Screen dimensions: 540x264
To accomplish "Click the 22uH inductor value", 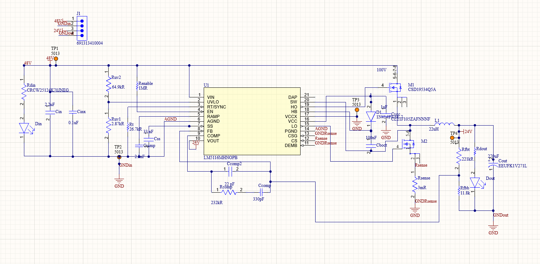I will pyautogui.click(x=434, y=129).
